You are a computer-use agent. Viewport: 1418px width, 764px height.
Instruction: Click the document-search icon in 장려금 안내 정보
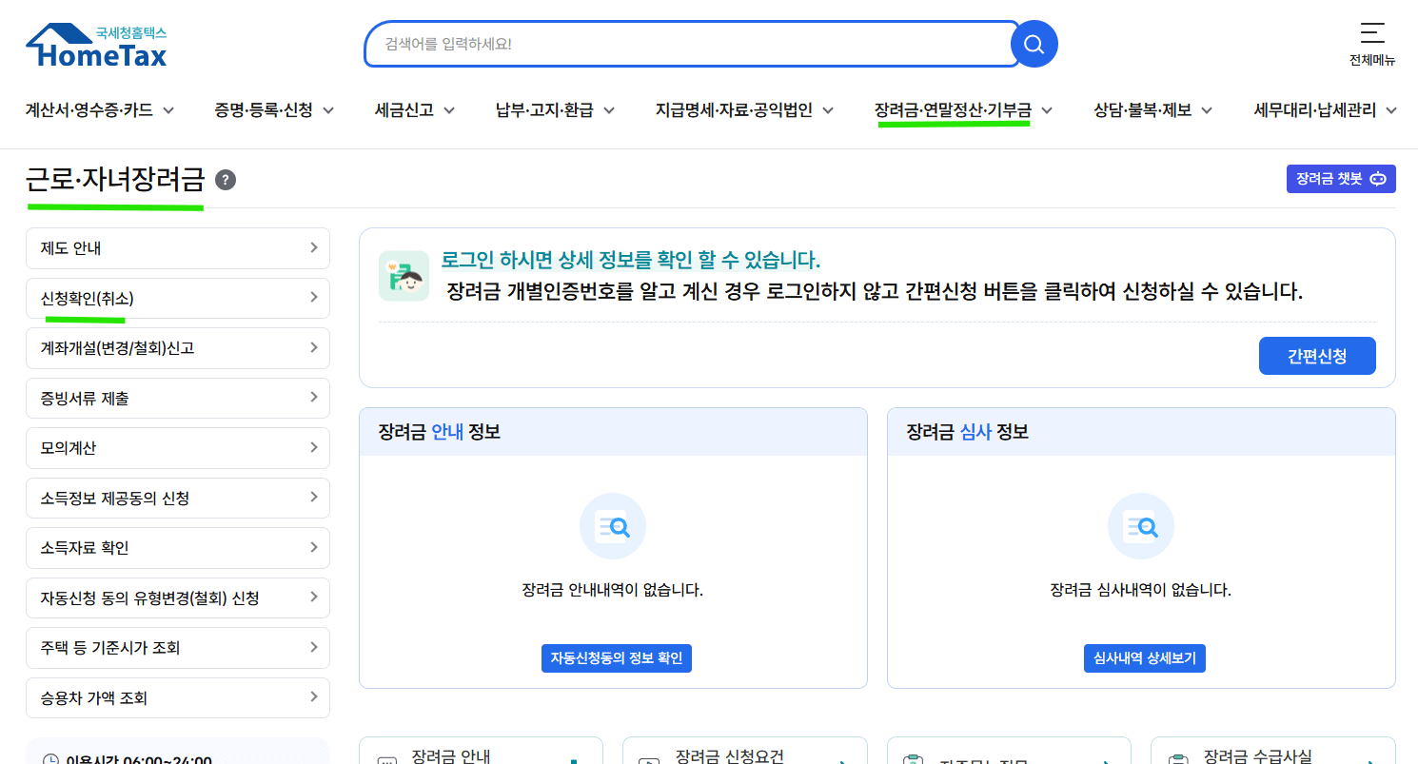612,525
